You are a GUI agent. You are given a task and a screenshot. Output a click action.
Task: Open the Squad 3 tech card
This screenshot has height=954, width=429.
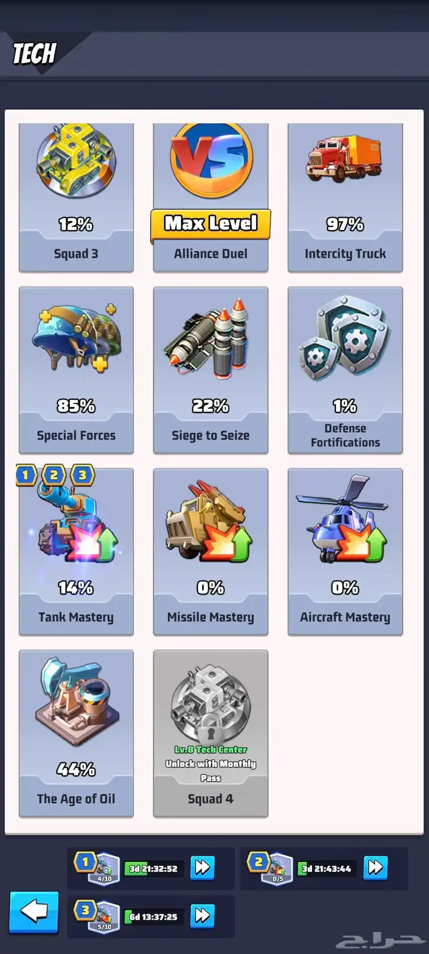point(76,197)
